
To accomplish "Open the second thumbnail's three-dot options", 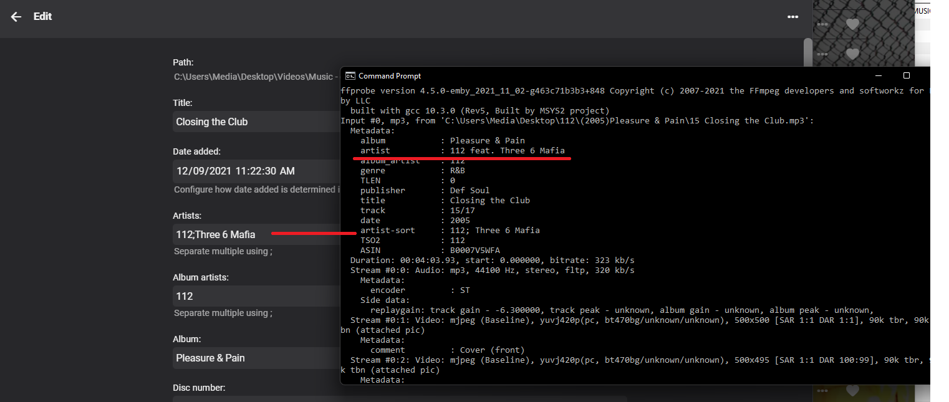I will [x=822, y=54].
